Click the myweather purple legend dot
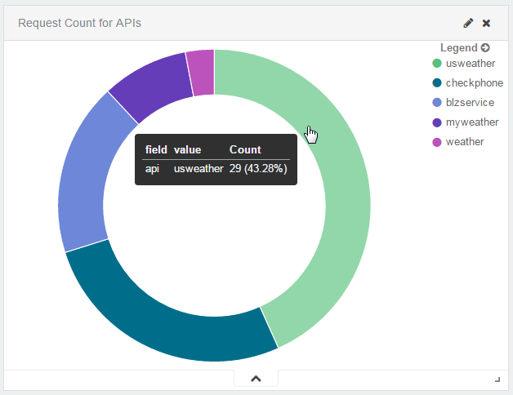Screen dimensions: 513x395 pyautogui.click(x=437, y=122)
